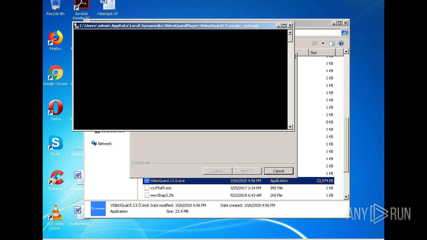Click the 2HI File type cell
This screenshot has height=240, width=427.
(276, 195)
